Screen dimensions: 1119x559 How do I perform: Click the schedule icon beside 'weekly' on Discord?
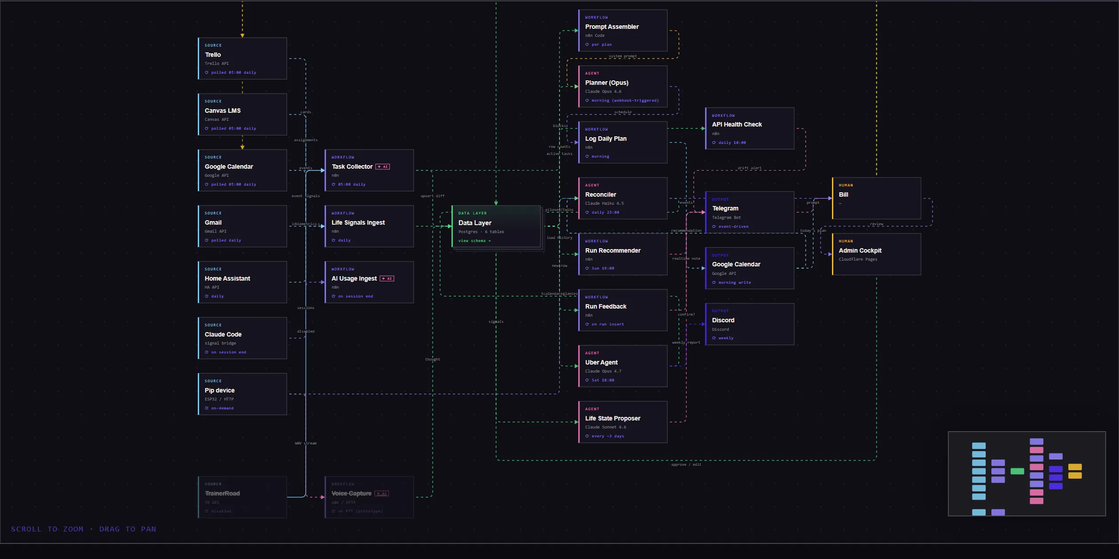(714, 338)
